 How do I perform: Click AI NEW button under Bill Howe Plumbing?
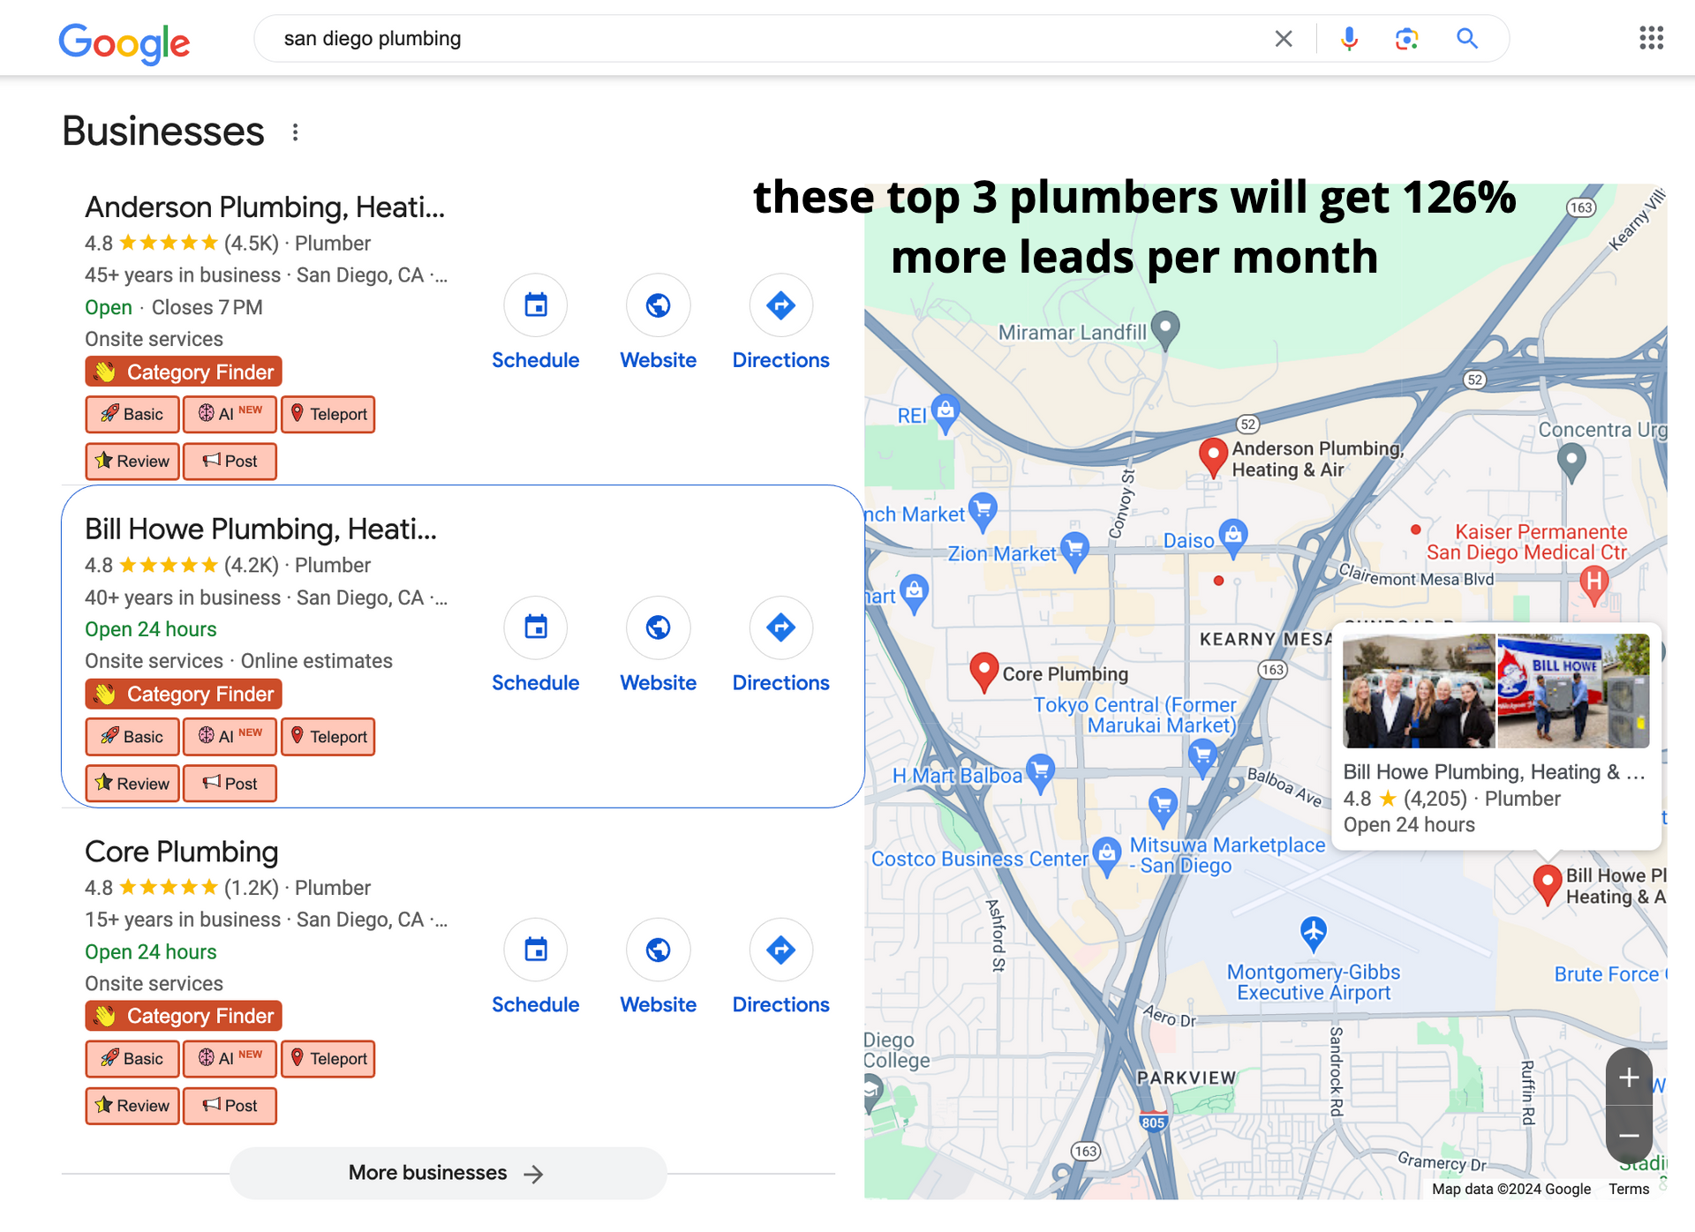[x=230, y=737]
